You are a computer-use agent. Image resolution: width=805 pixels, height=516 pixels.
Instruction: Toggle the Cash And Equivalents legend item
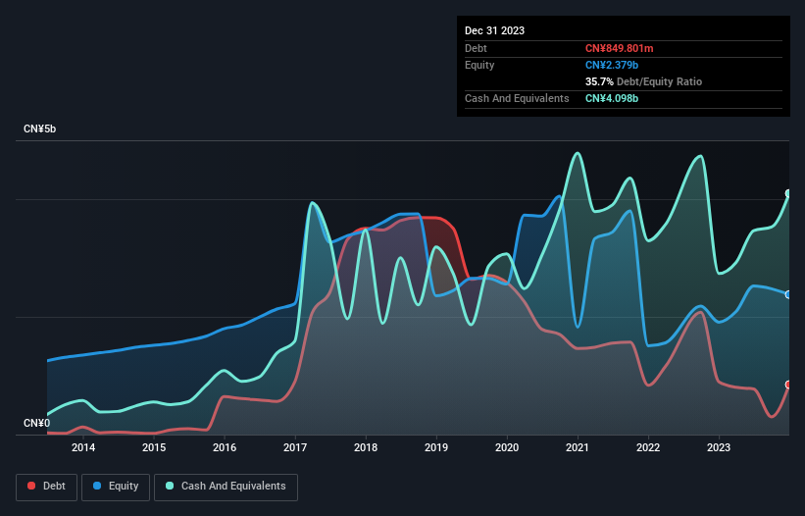pos(226,487)
